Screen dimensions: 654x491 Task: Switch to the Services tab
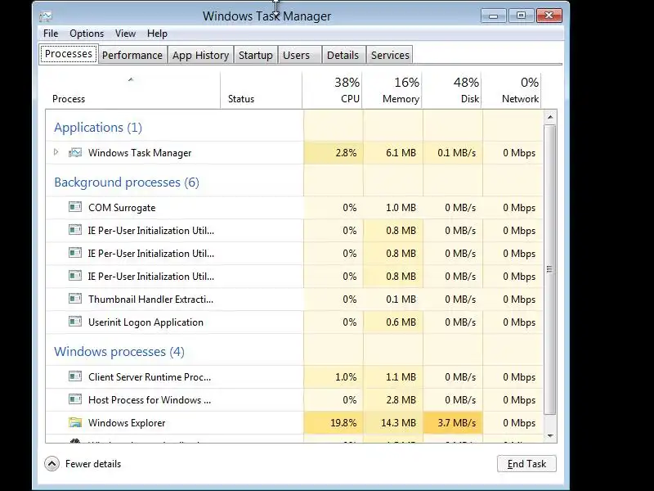390,55
